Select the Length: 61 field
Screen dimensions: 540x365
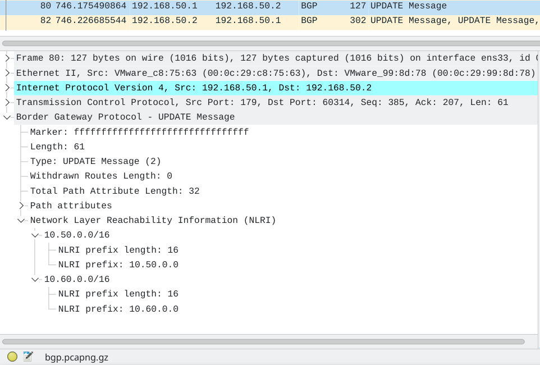pos(56,146)
